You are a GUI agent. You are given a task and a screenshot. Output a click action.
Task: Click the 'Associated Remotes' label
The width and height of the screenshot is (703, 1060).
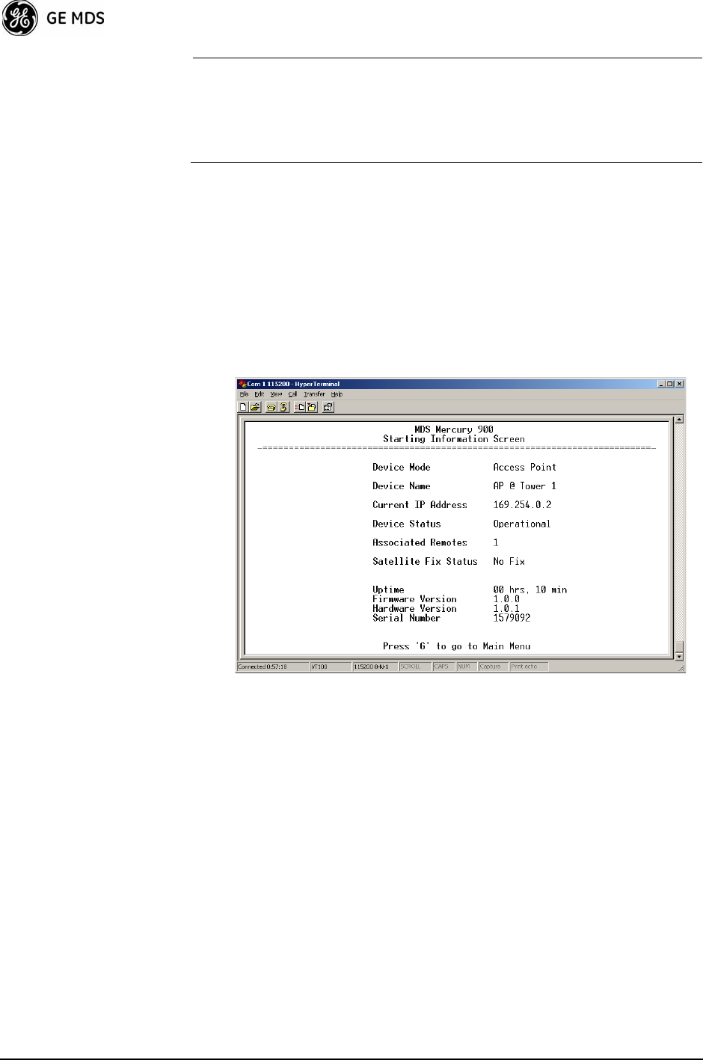[420, 543]
